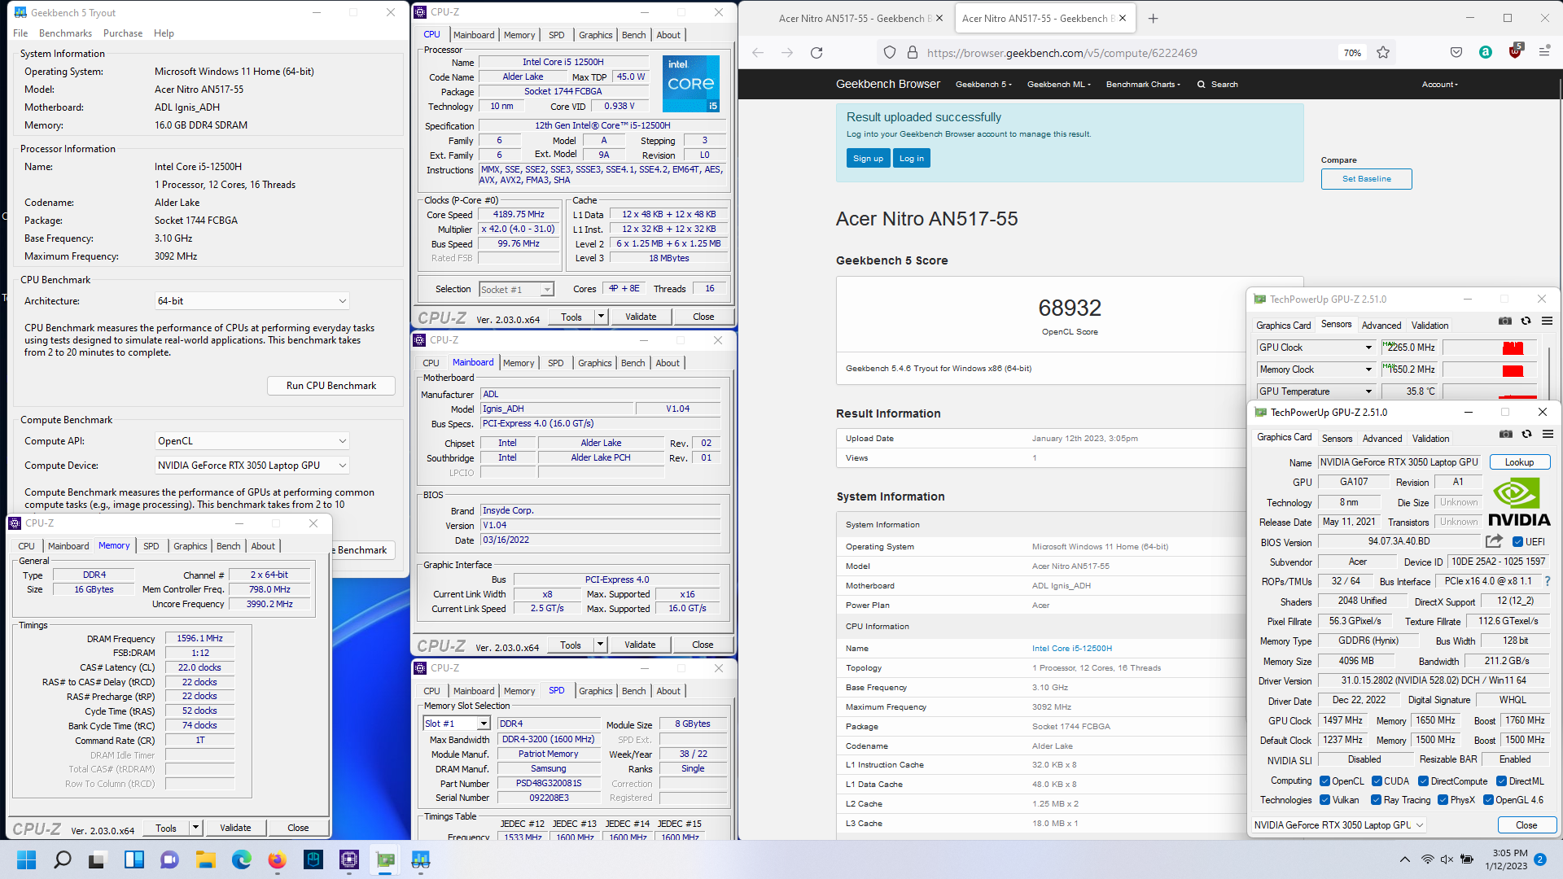Open hamburger menu in front GPU-Z window

click(x=1548, y=435)
